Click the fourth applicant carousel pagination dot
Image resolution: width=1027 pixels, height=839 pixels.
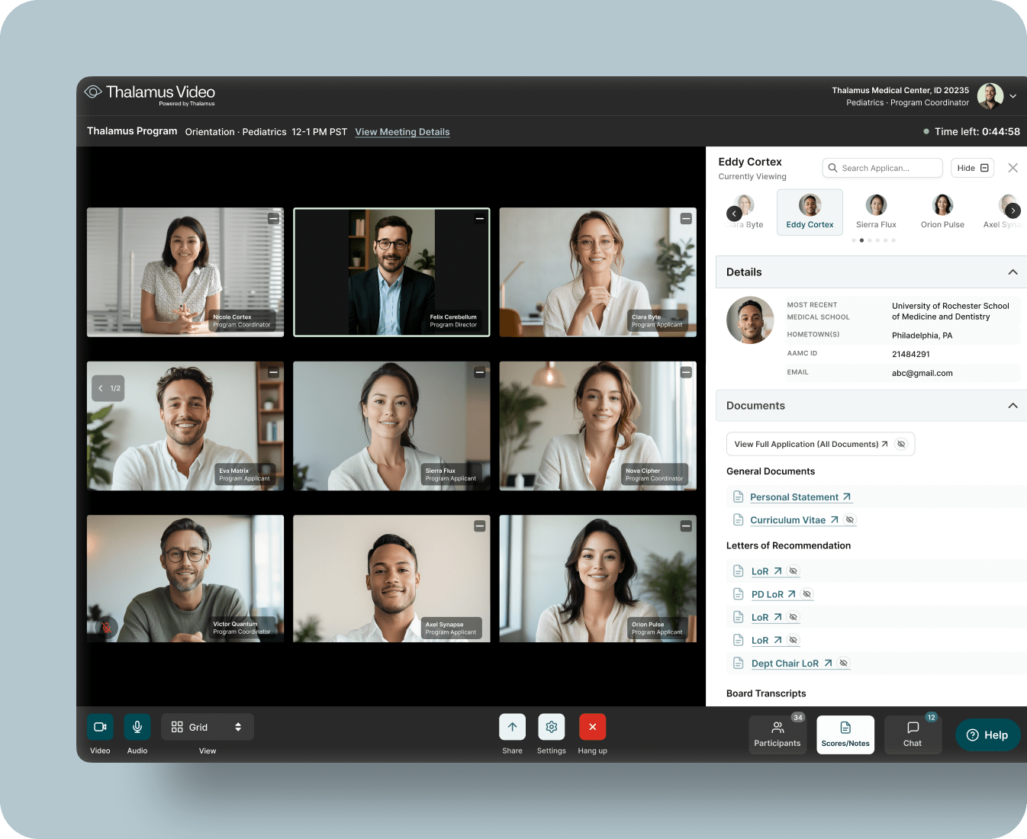click(x=877, y=240)
